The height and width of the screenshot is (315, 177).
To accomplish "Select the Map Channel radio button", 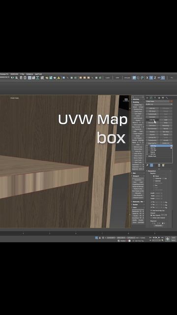I will [151, 215].
